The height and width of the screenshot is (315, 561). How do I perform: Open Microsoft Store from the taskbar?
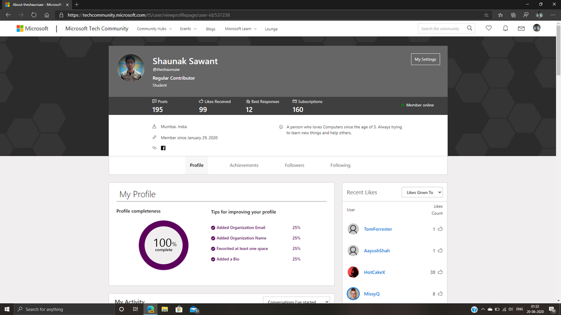coord(179,309)
